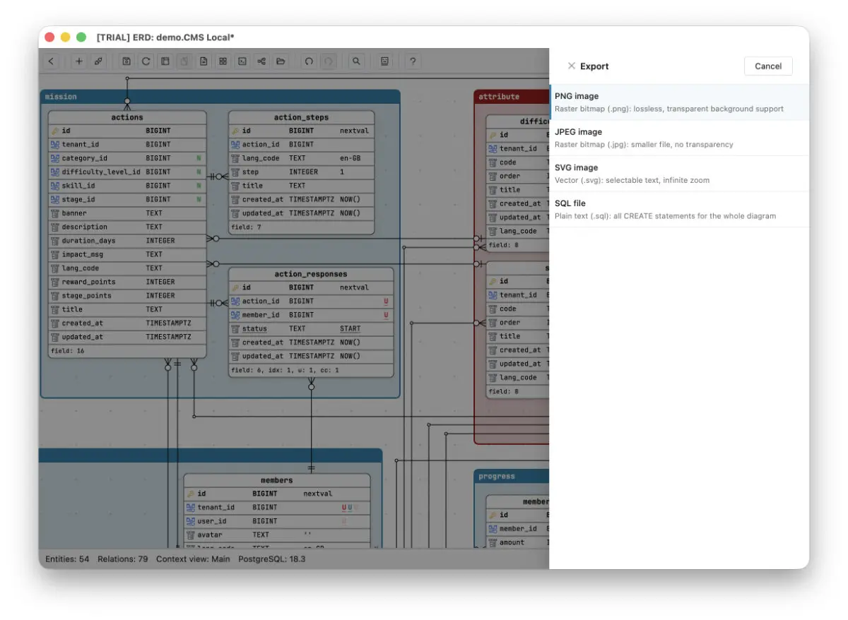Select skill_id row in actions table

127,186
